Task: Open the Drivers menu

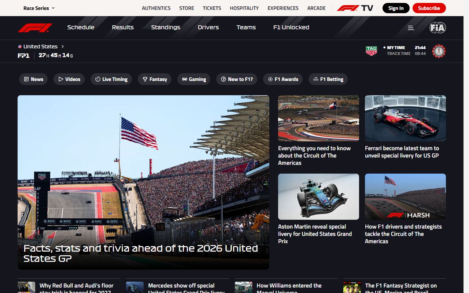Action: (208, 27)
